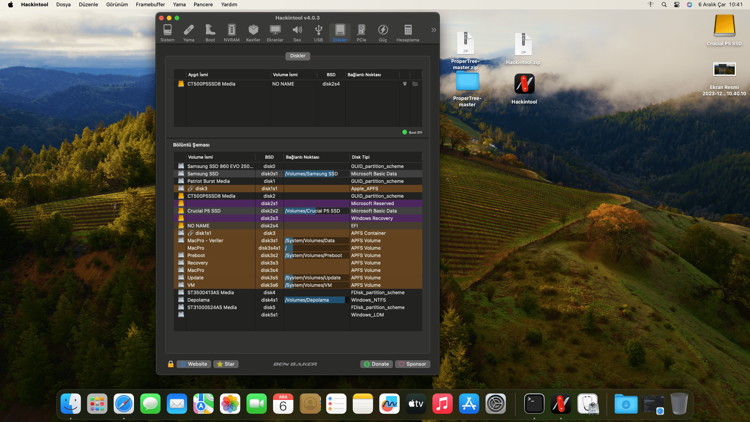The height and width of the screenshot is (422, 750).
Task: Open the USB toolbar icon
Action: 318,33
